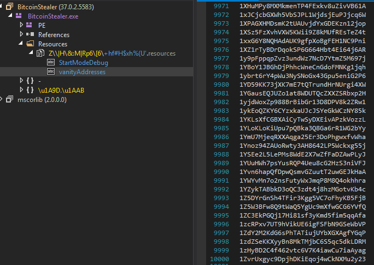The width and height of the screenshot is (374, 265).
Task: Click the \u1A9D.\u1AAB namespace braces icon
Action: (x=30, y=90)
